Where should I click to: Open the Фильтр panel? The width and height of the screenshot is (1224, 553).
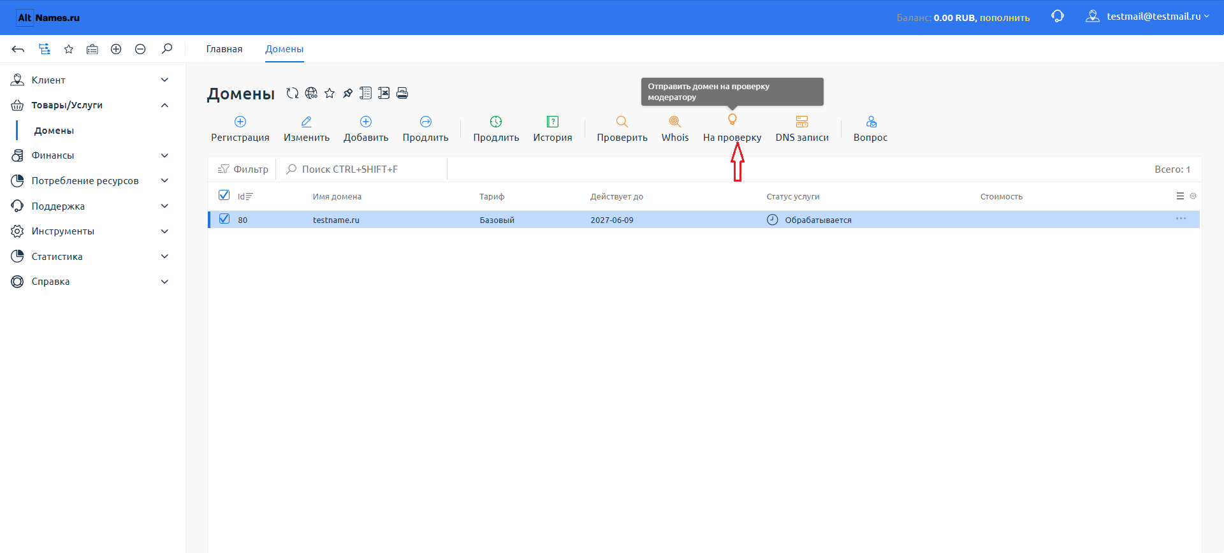click(243, 169)
